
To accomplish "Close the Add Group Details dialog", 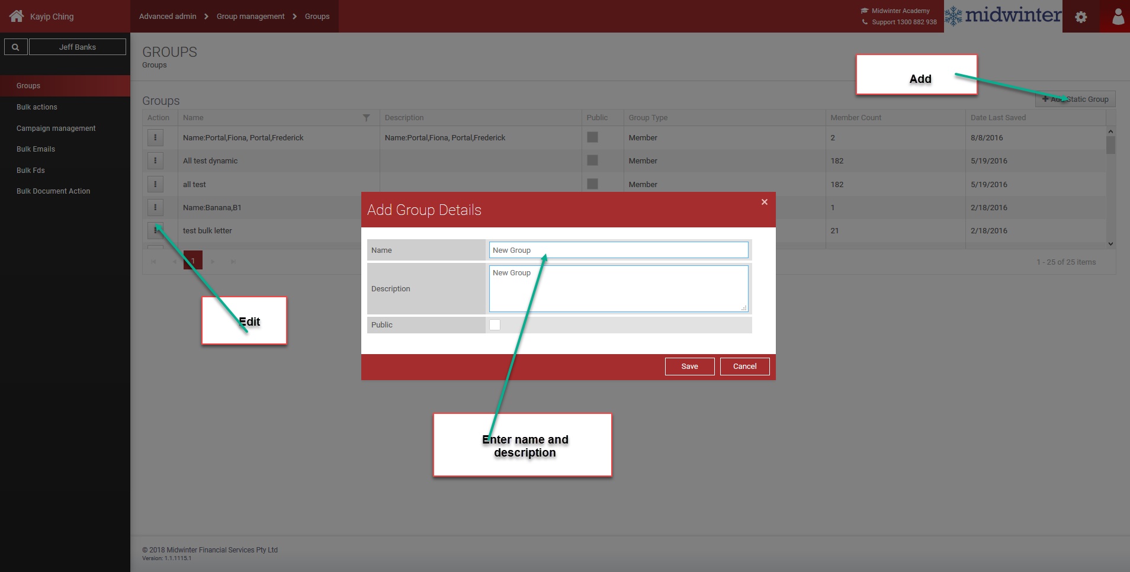I will point(765,202).
